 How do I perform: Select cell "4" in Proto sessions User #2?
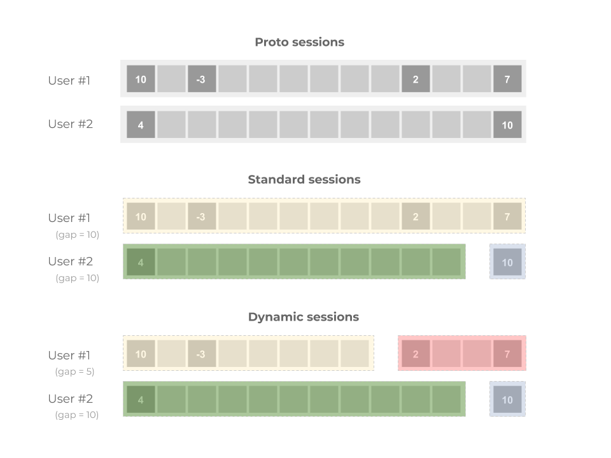[141, 125]
